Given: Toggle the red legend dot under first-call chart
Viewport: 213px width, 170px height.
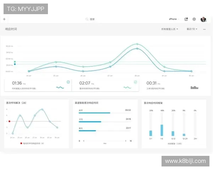Looking at the screenshot, I should click(x=21, y=143).
